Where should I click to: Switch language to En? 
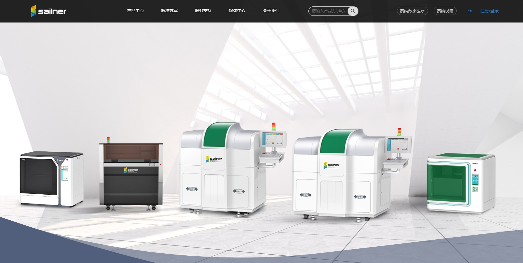pyautogui.click(x=470, y=11)
